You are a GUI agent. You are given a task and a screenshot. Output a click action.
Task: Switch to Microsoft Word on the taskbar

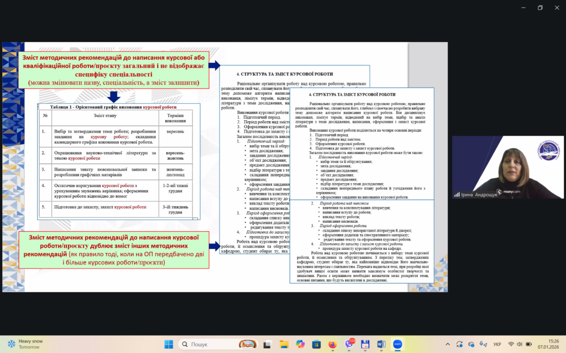[x=381, y=344]
